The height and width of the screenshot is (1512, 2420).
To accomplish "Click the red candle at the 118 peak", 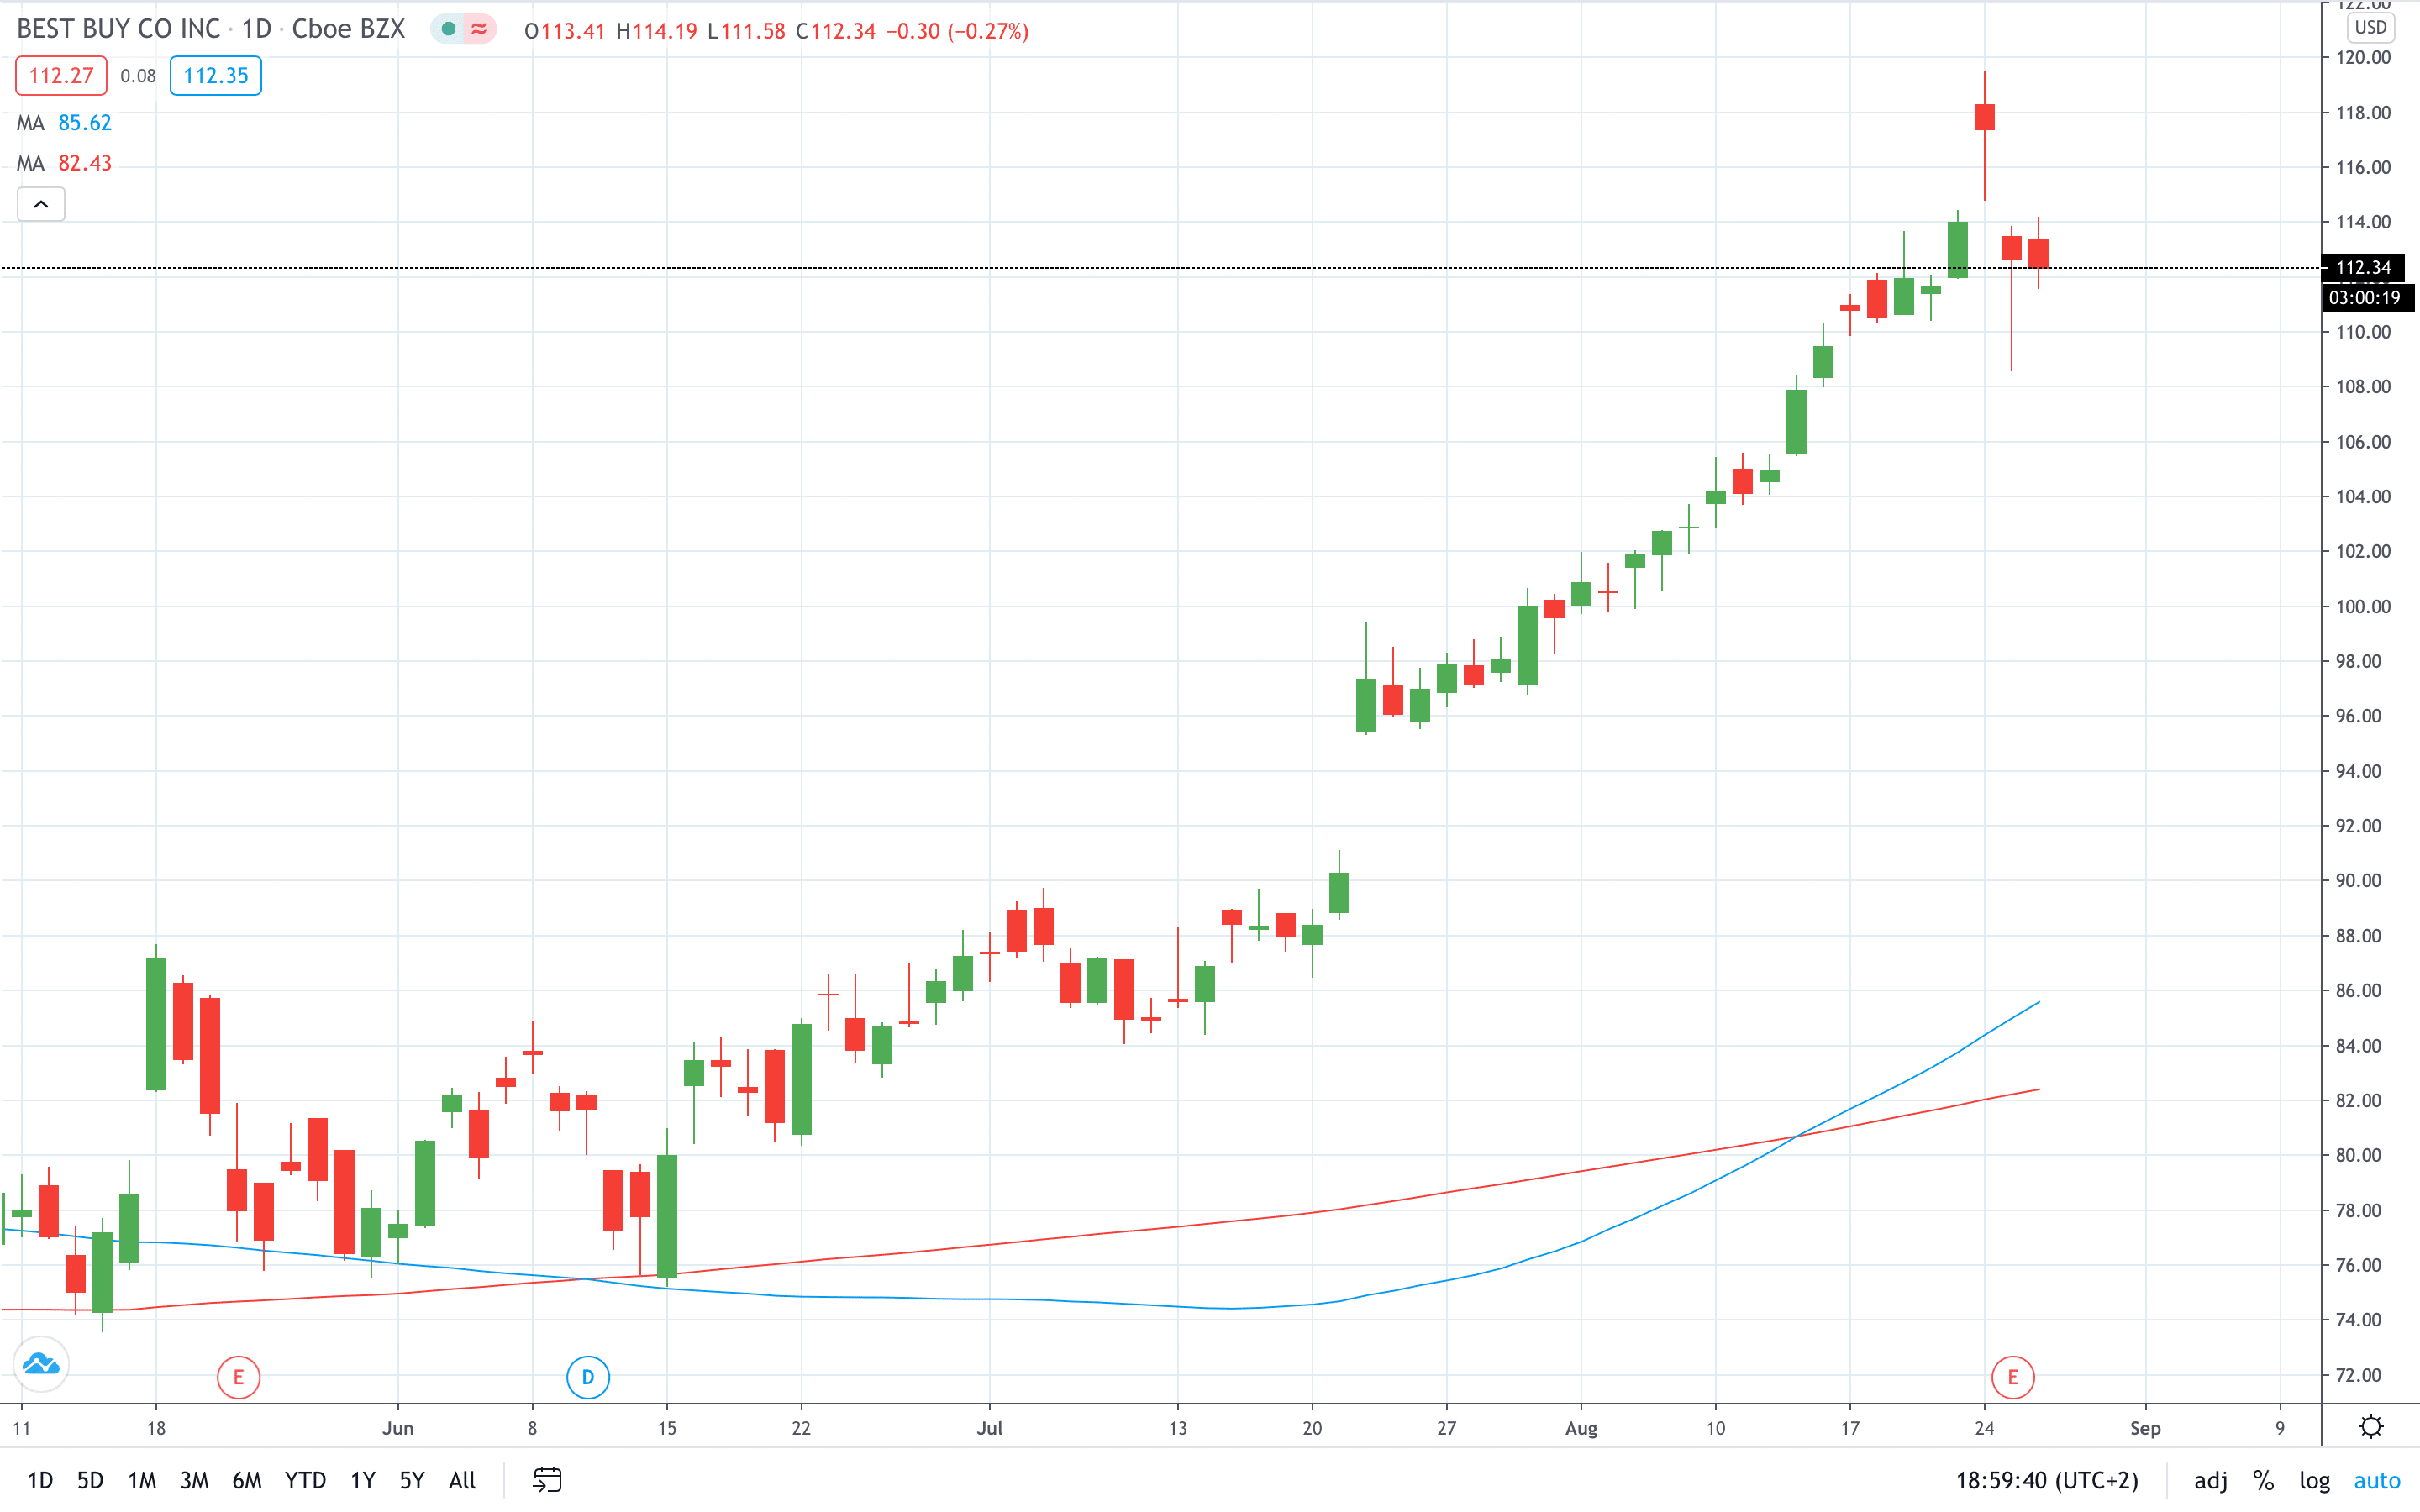I will 1985,117.
